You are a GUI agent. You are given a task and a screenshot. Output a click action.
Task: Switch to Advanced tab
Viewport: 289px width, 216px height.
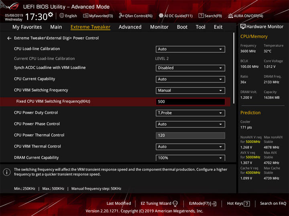[130, 27]
